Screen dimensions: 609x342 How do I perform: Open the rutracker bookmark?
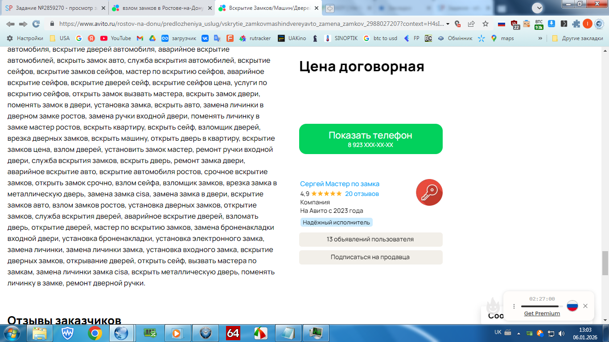click(255, 38)
